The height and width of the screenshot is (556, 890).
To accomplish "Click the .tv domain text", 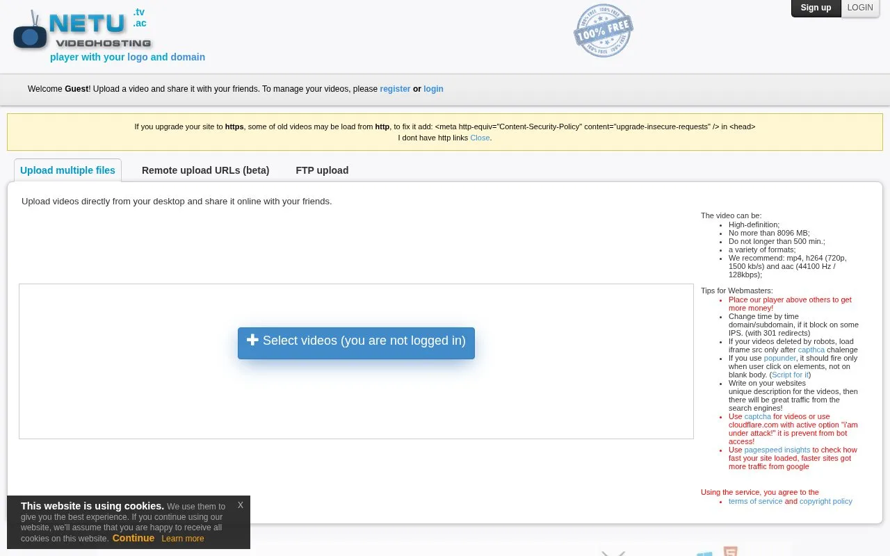I will point(139,12).
